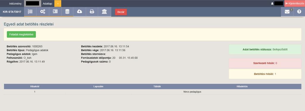Click the cloud upload toolbar icon
This screenshot has height=111, width=305.
click(x=80, y=12)
